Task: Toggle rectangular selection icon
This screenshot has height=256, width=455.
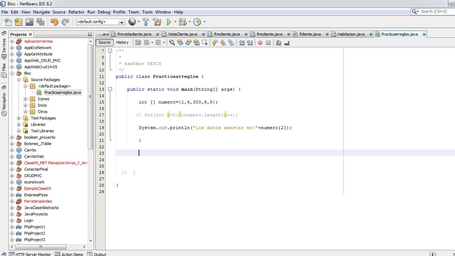Action: [205, 43]
